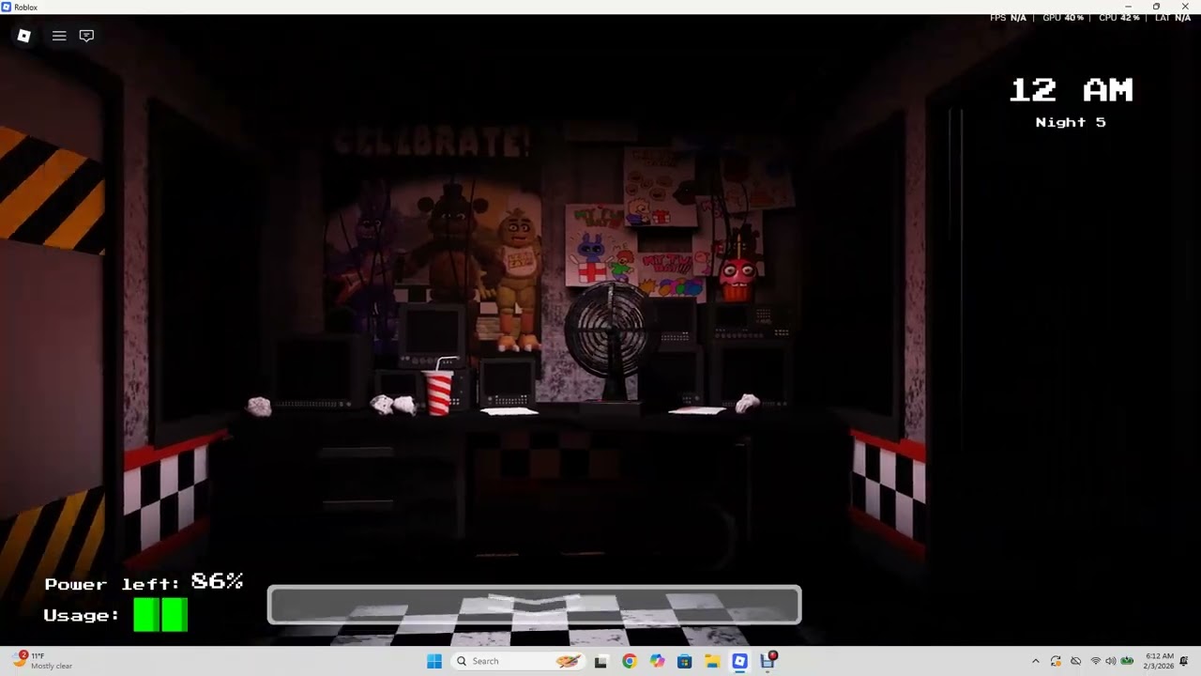The width and height of the screenshot is (1201, 676).
Task: Click the 'Power left: 86%' text
Action: pyautogui.click(x=144, y=582)
